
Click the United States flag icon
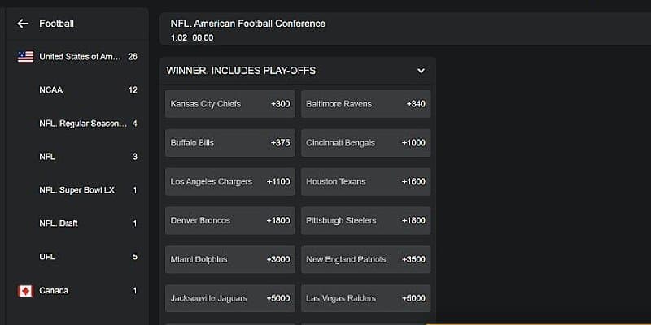pos(25,57)
